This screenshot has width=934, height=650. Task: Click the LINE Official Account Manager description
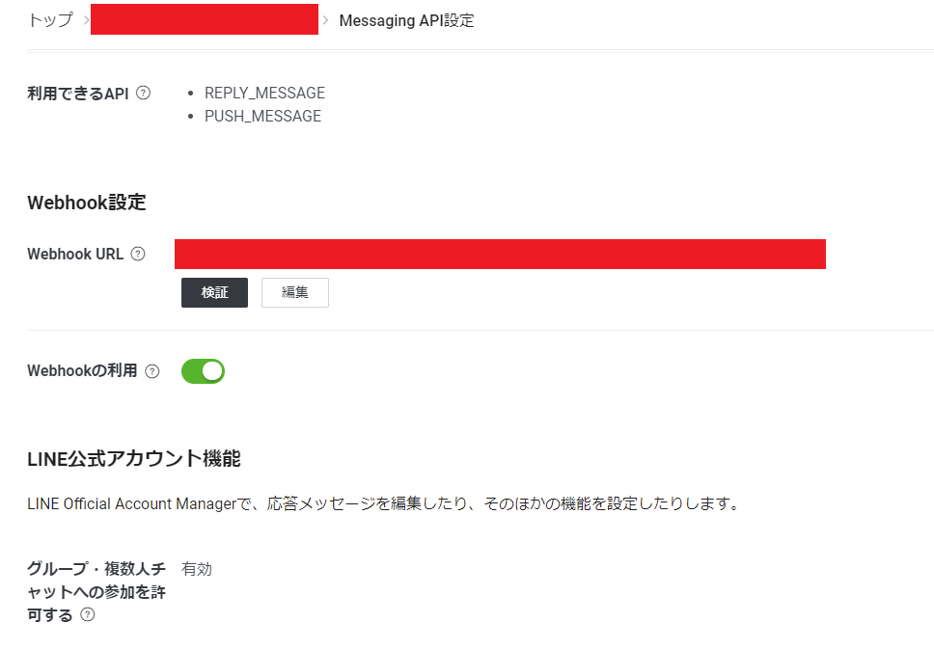pyautogui.click(x=384, y=503)
